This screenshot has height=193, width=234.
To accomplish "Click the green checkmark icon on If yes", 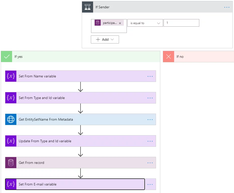I will coord(7,57).
